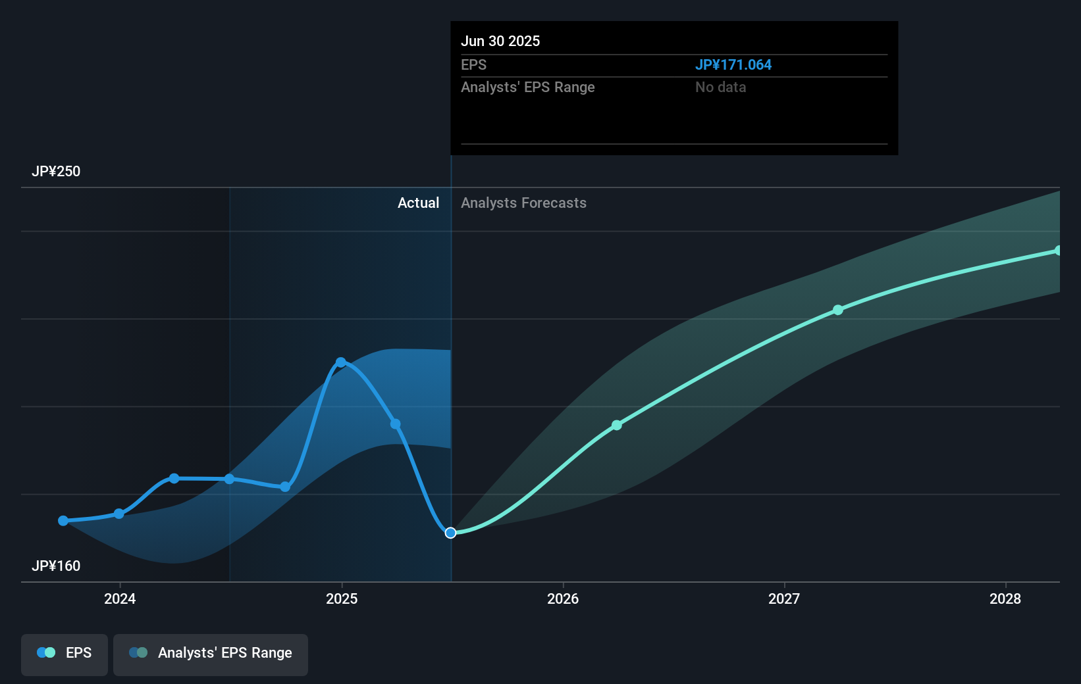Click the final forecast point at the chart edge
1081x684 pixels.
click(x=1059, y=250)
